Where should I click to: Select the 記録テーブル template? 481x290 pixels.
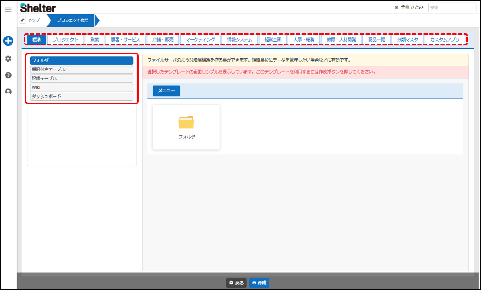pyautogui.click(x=81, y=79)
